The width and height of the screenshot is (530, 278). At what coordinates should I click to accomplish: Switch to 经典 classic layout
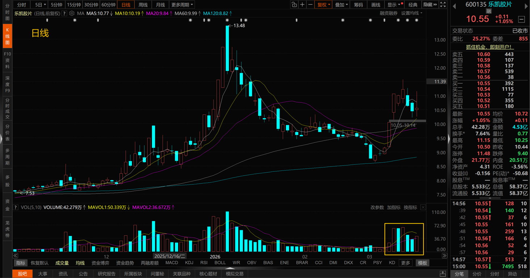point(413,5)
